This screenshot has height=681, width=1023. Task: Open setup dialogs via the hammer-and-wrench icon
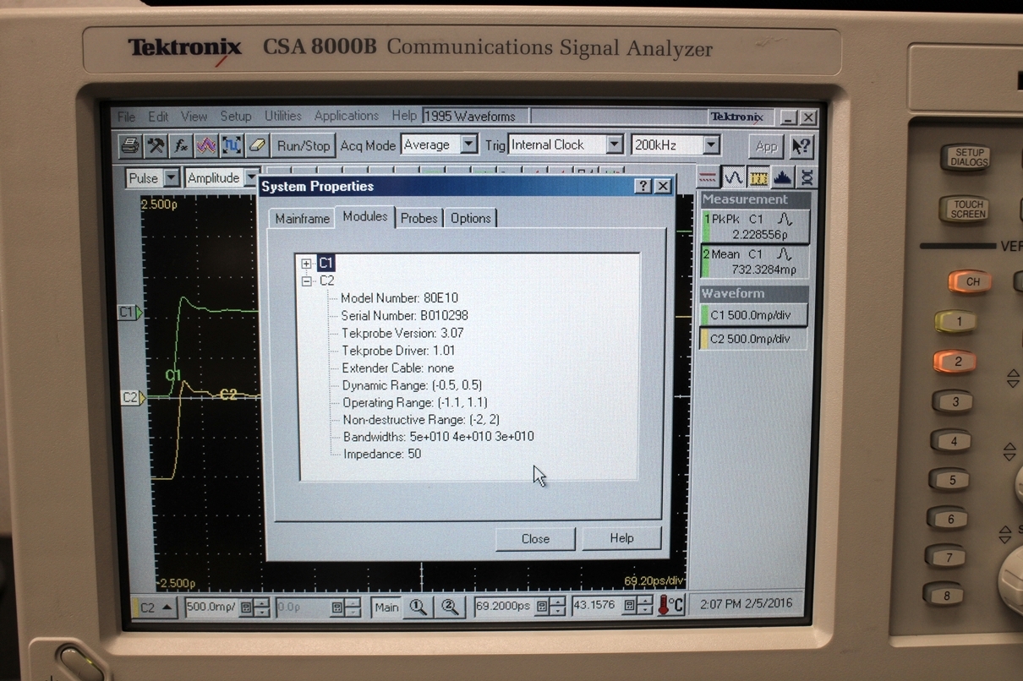[x=156, y=145]
